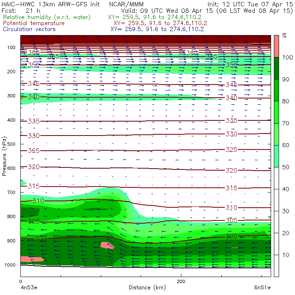Screen dimensions: 295x295
Task: Click the darkest green 90–100% colorbar segment
Action: 276,68
